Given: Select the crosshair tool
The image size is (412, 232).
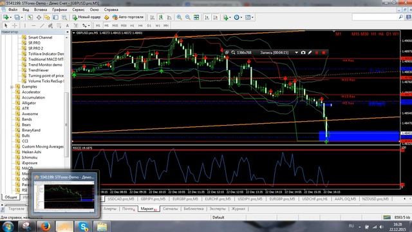Looking at the screenshot, I should pyautogui.click(x=15, y=26).
